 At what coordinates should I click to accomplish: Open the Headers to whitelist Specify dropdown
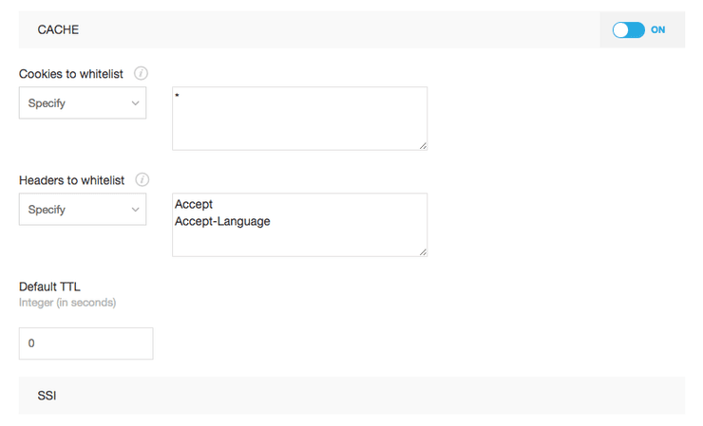click(83, 209)
